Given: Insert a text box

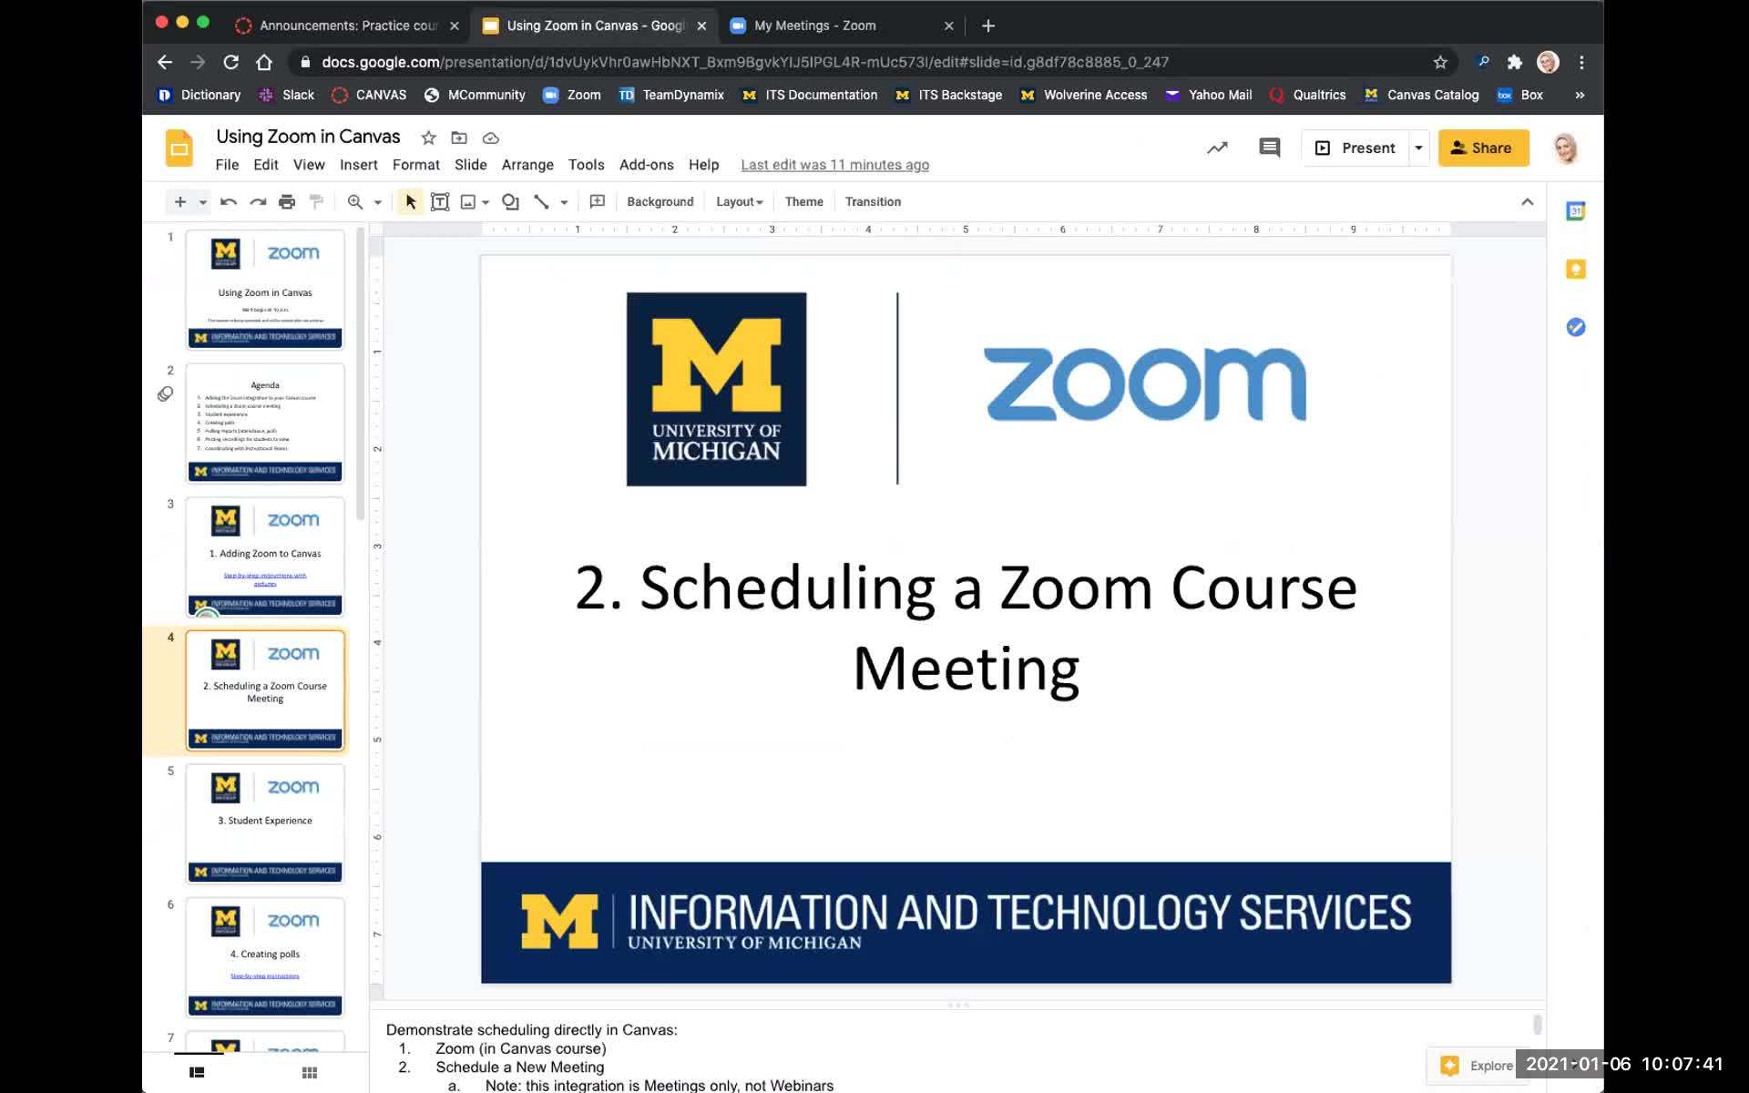Looking at the screenshot, I should point(440,202).
